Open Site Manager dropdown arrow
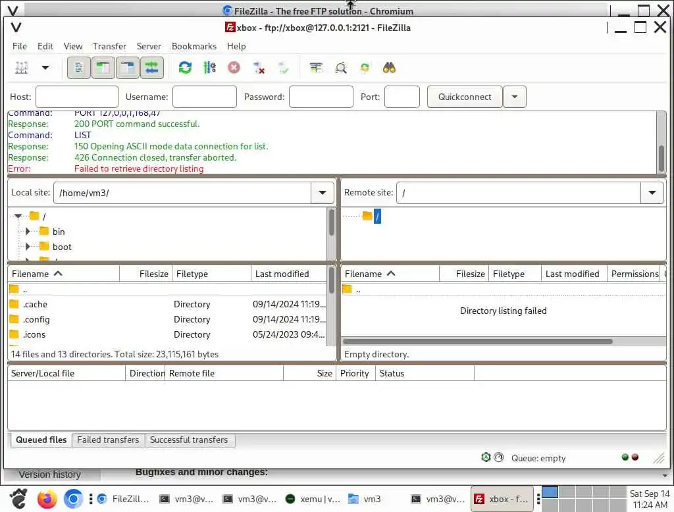 click(x=45, y=68)
